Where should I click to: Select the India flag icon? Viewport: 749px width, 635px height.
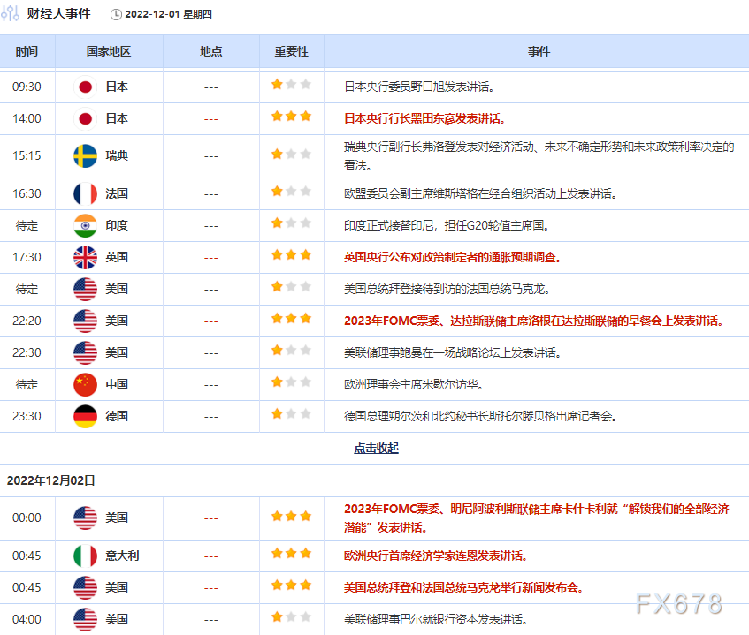(x=85, y=225)
